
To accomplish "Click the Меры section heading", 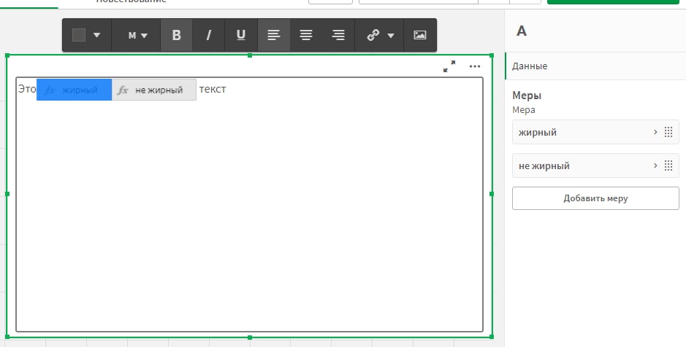I will tap(527, 95).
